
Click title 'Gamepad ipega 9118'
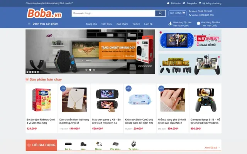coord(205,121)
